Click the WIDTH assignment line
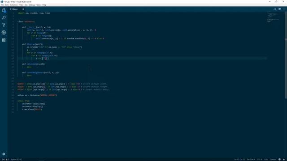Screen dimensions: 287x161 click(x=62, y=84)
